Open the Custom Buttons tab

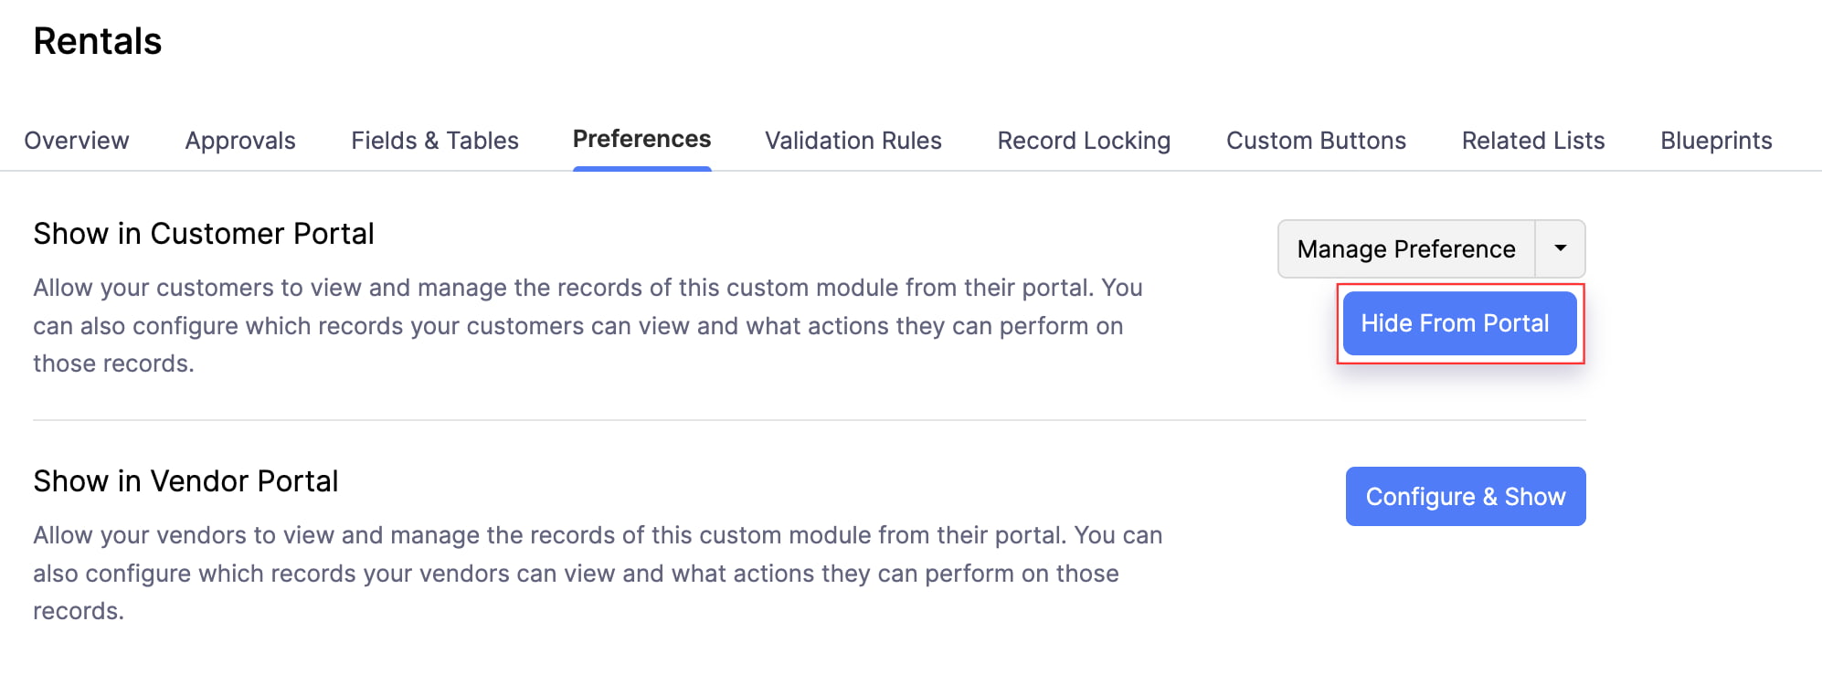1316,140
